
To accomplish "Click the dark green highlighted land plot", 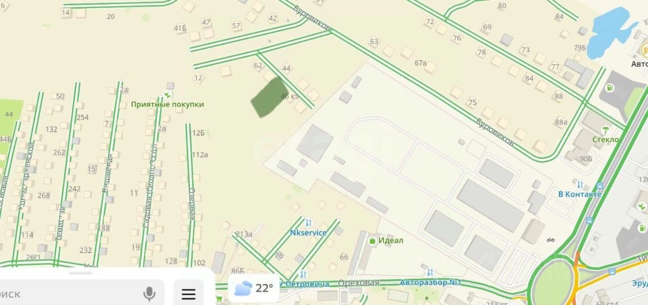I will [269, 98].
